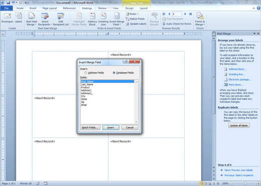Click Update Labels in the ribbon
261x186 pixels.
(x=137, y=24)
